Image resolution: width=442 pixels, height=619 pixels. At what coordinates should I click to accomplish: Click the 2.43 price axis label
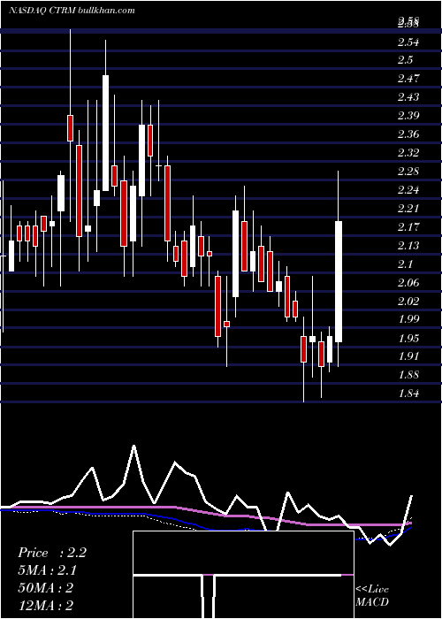click(408, 97)
